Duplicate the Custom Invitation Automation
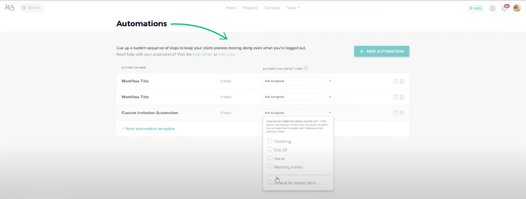This screenshot has width=526, height=199. point(396,113)
